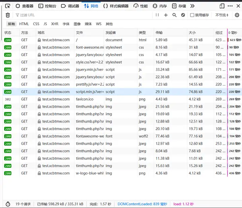Activate the element picker icon
The image size is (242, 208).
[x=7, y=6]
